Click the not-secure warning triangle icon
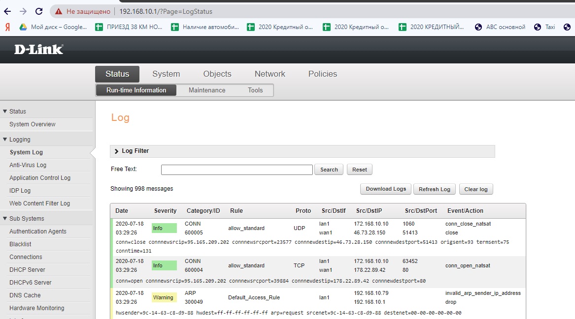 (x=59, y=11)
